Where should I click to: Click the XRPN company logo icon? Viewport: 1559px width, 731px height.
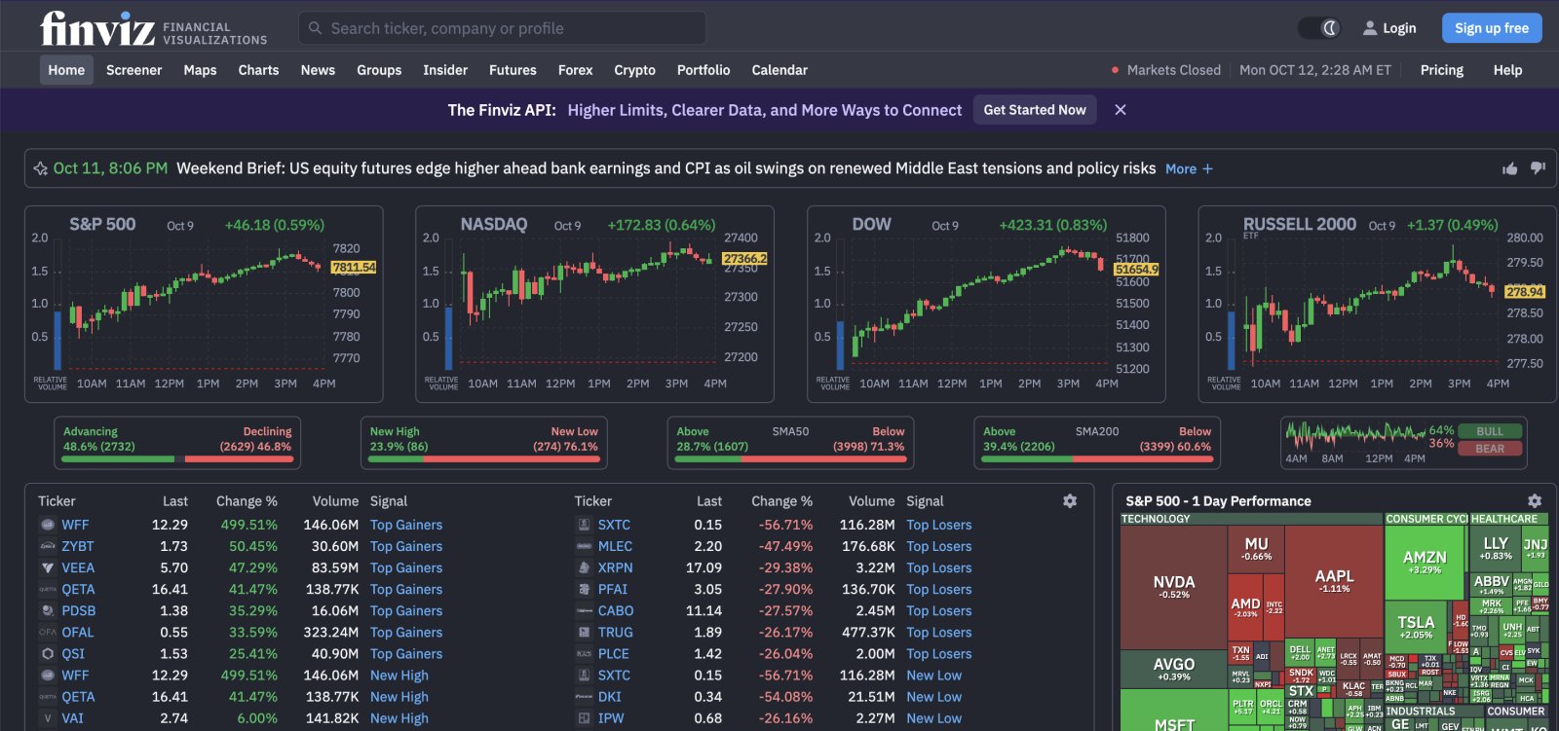coord(584,567)
